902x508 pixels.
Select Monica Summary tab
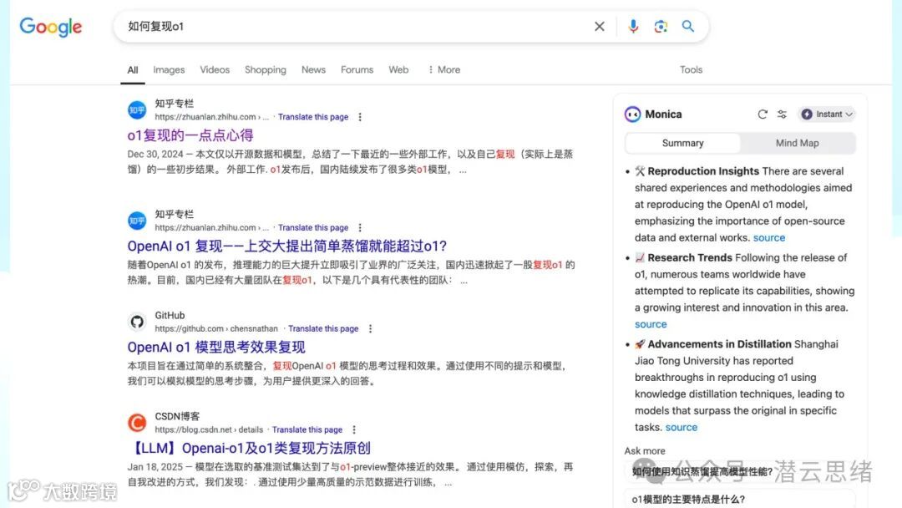coord(683,143)
